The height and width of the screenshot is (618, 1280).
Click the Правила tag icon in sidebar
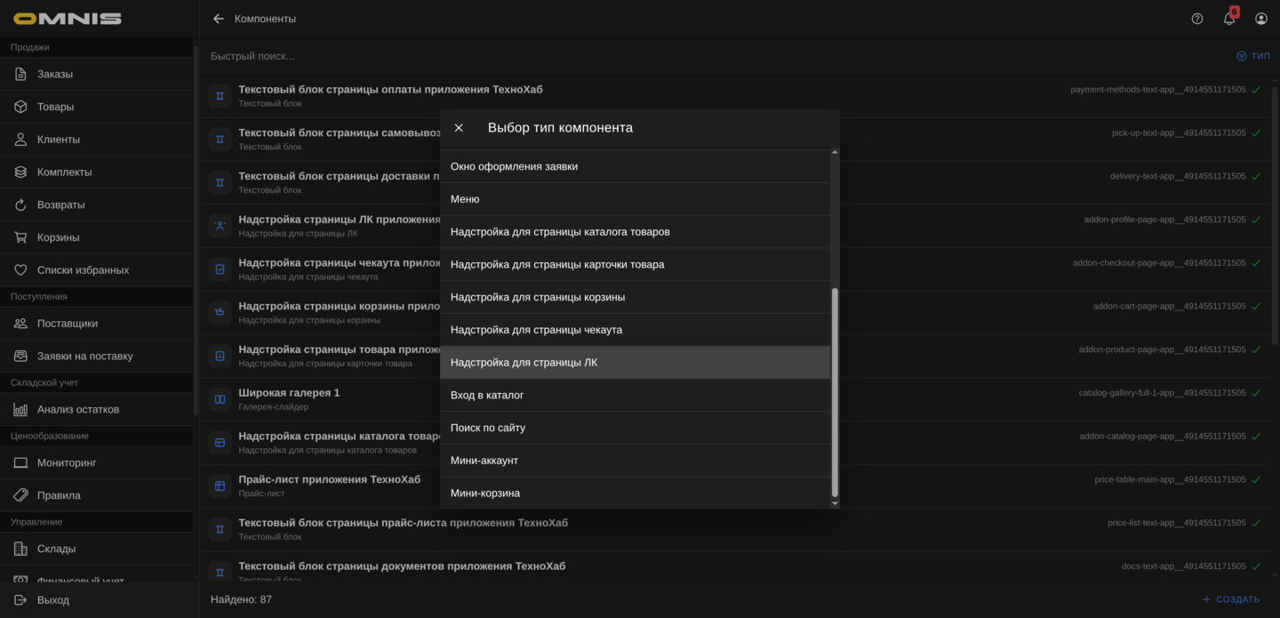(20, 495)
